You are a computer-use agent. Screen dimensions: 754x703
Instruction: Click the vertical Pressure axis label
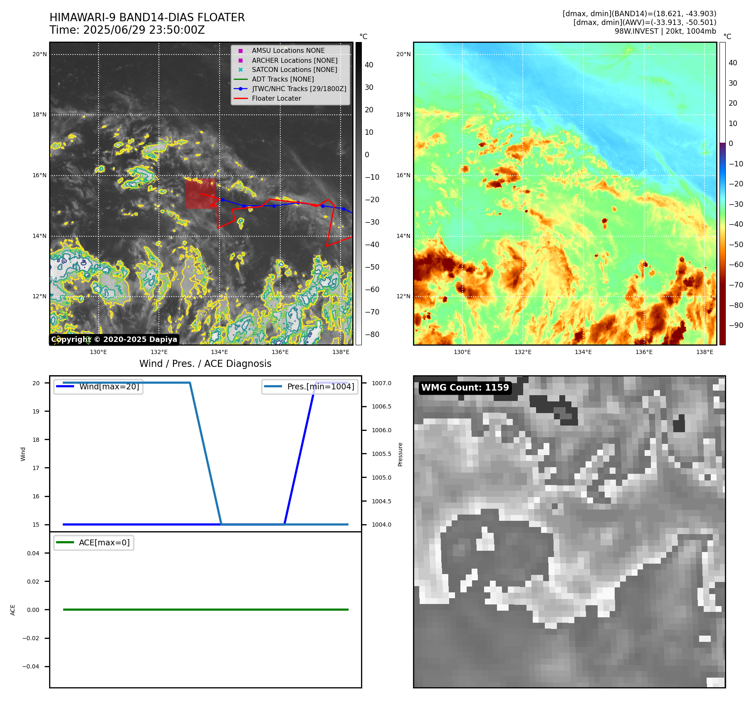click(400, 454)
